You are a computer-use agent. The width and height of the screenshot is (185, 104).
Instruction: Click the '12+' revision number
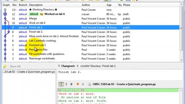pyautogui.click(x=14, y=10)
